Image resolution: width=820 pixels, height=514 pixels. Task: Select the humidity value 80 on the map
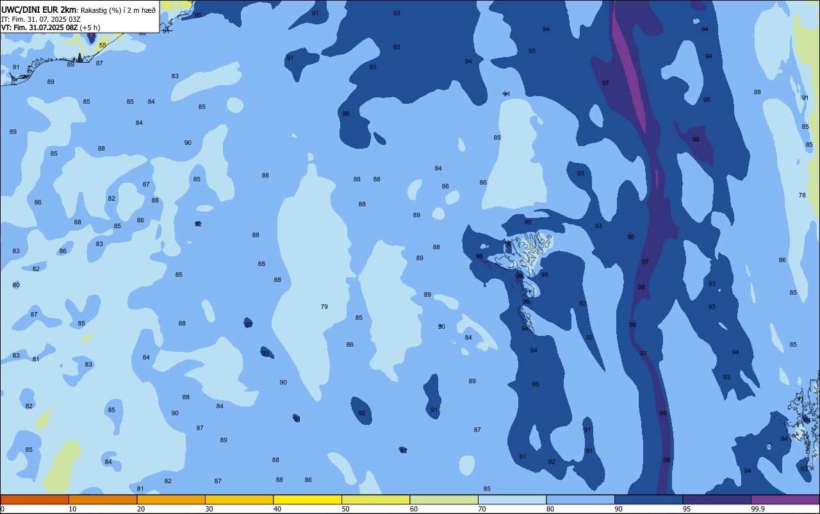tap(16, 285)
